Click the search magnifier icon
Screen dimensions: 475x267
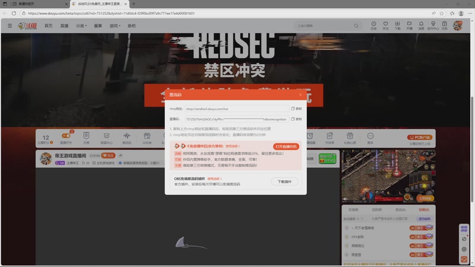tap(356, 26)
